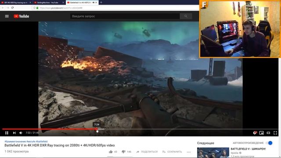Mute the tab via its speaker icon
This screenshot has width=281, height=158.
point(94,3)
